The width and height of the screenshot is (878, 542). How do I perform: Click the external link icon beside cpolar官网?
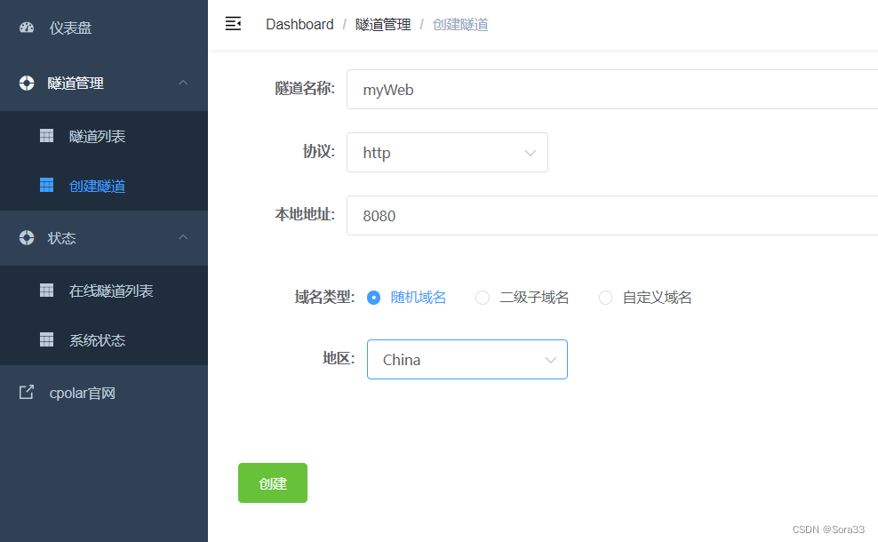click(x=27, y=392)
